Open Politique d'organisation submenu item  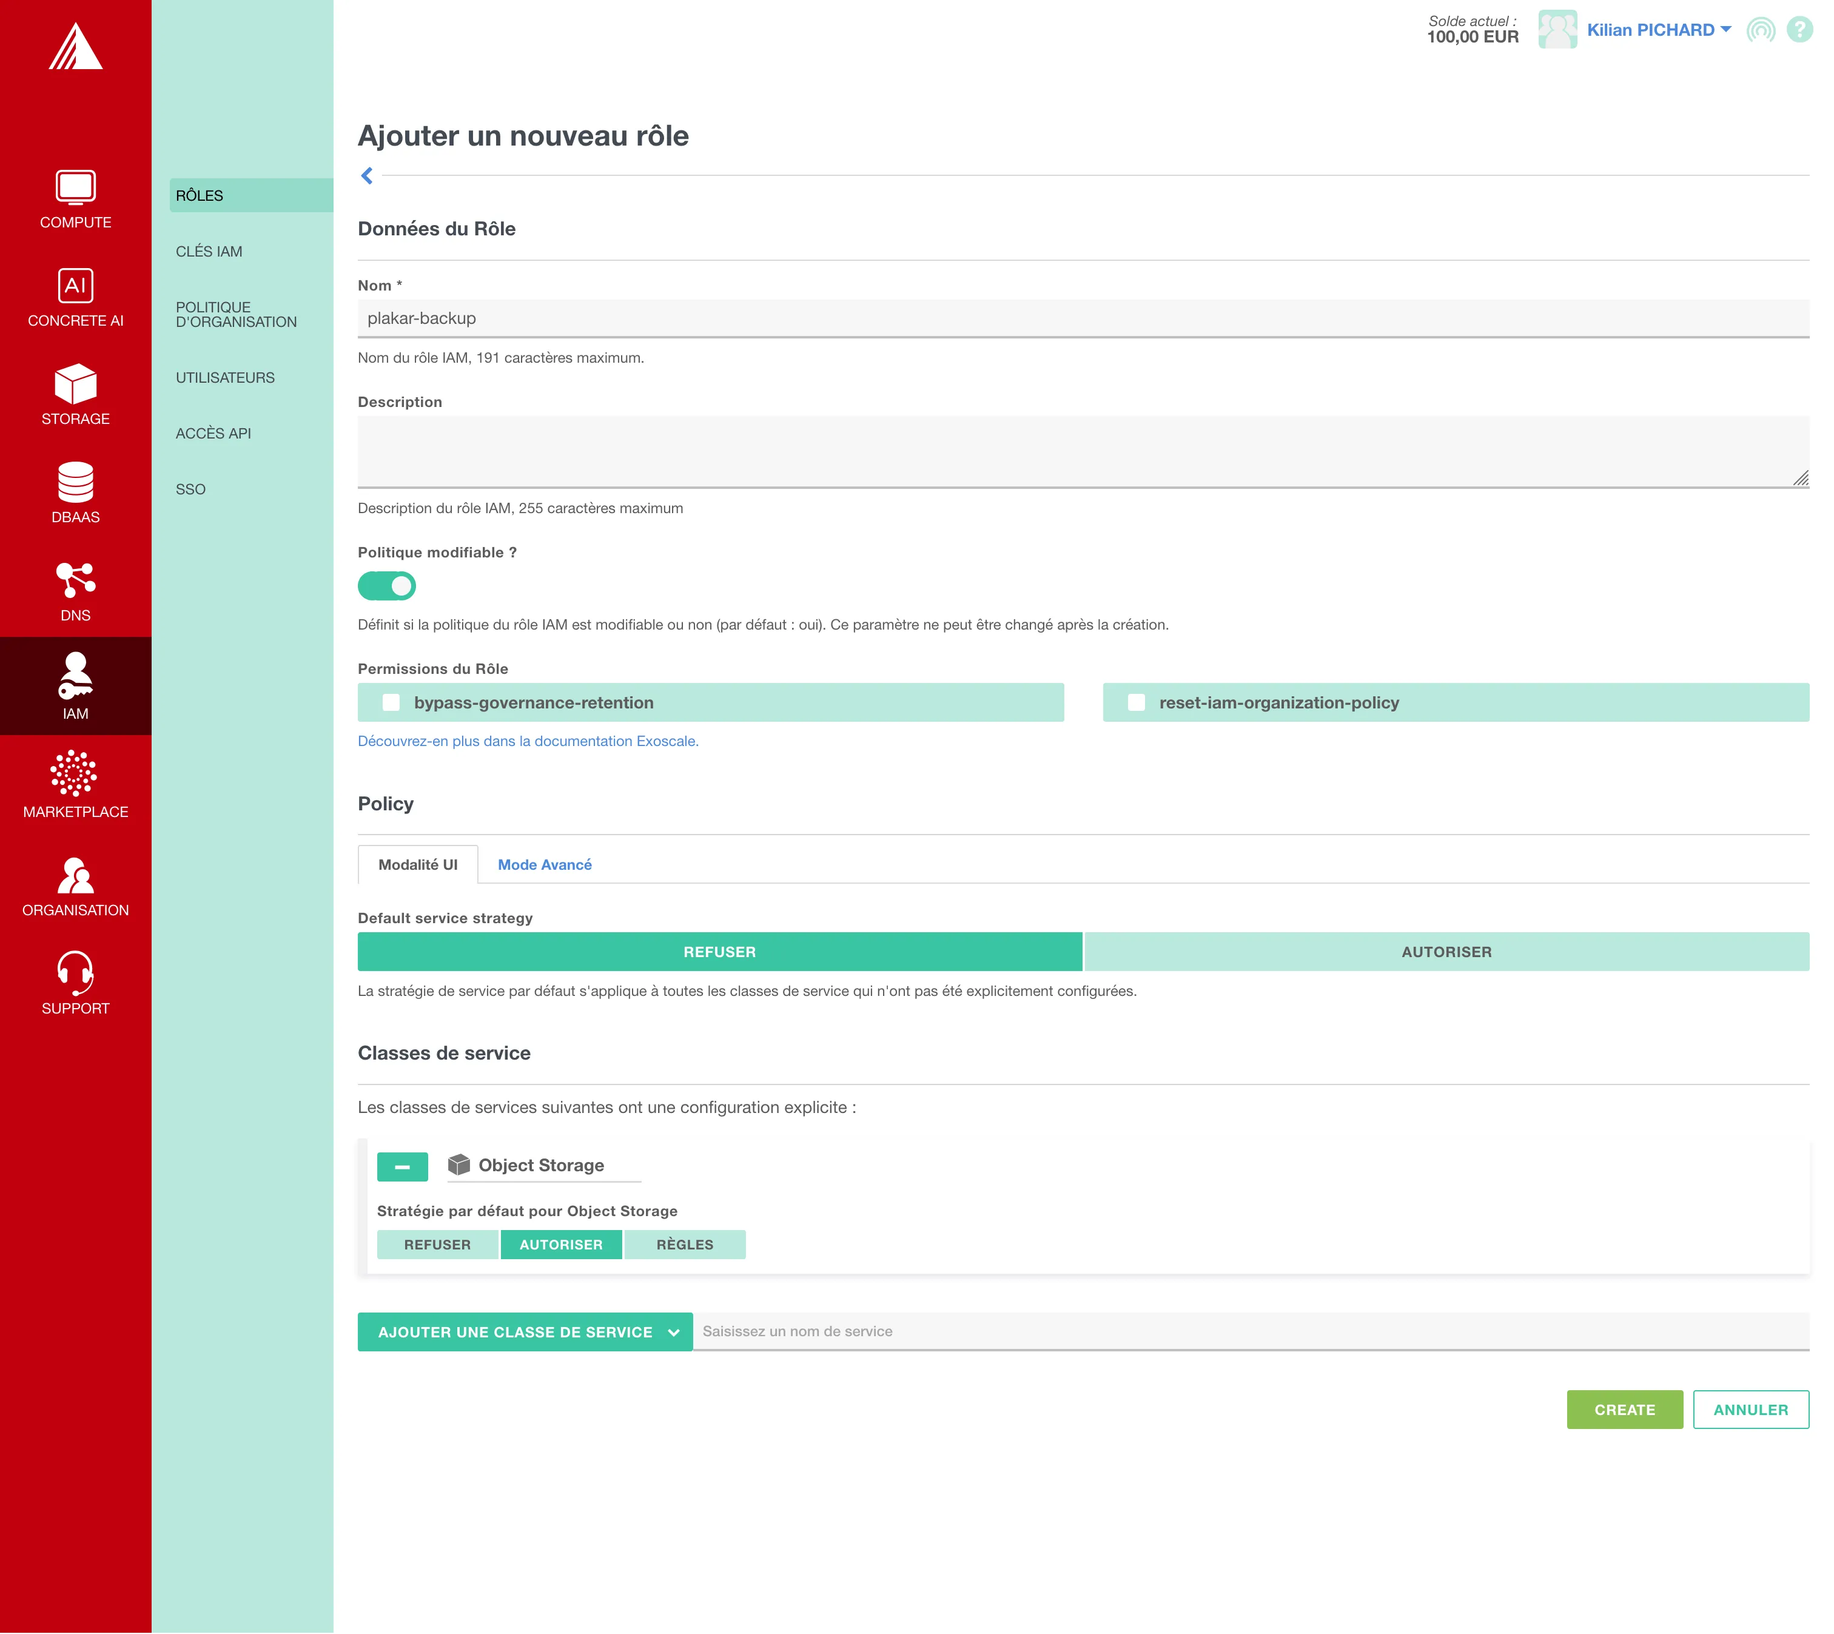pos(236,315)
